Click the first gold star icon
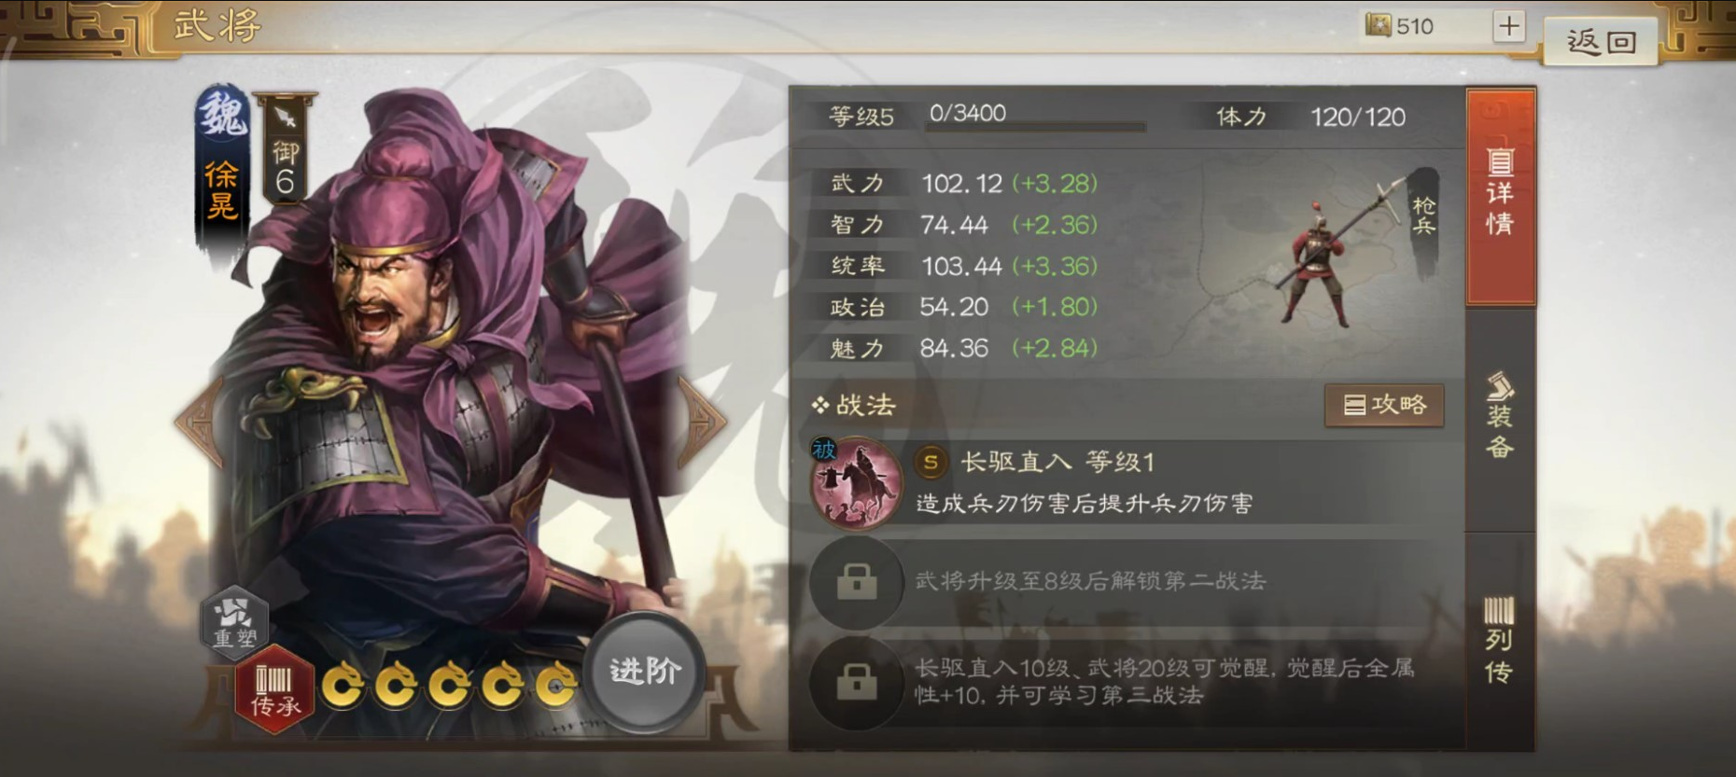The image size is (1736, 777). coord(343,686)
